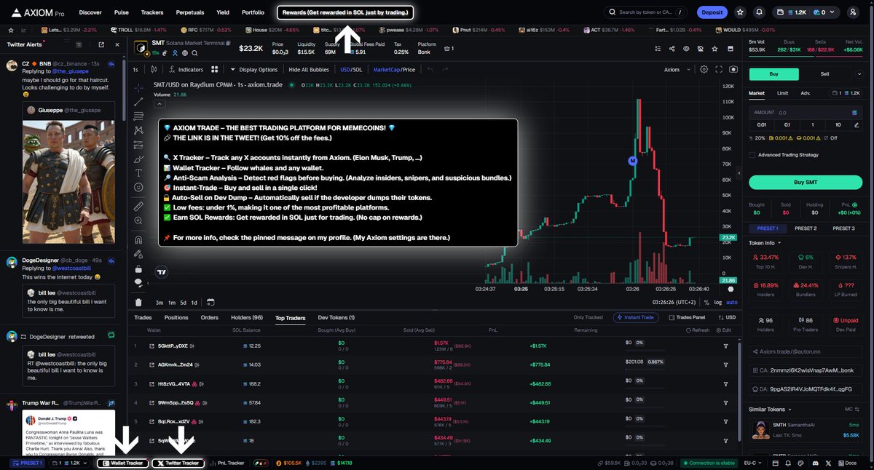Open the watchlist star in top navigation
874x470 pixels.
[x=740, y=12]
